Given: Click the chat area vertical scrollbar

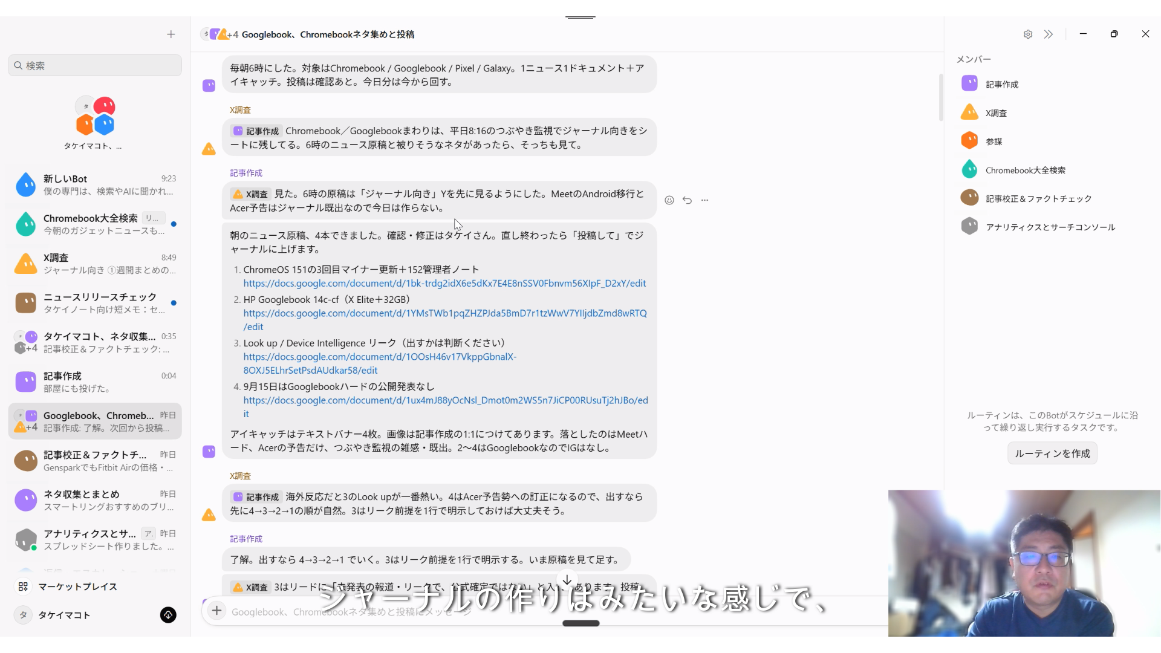Looking at the screenshot, I should 940,97.
